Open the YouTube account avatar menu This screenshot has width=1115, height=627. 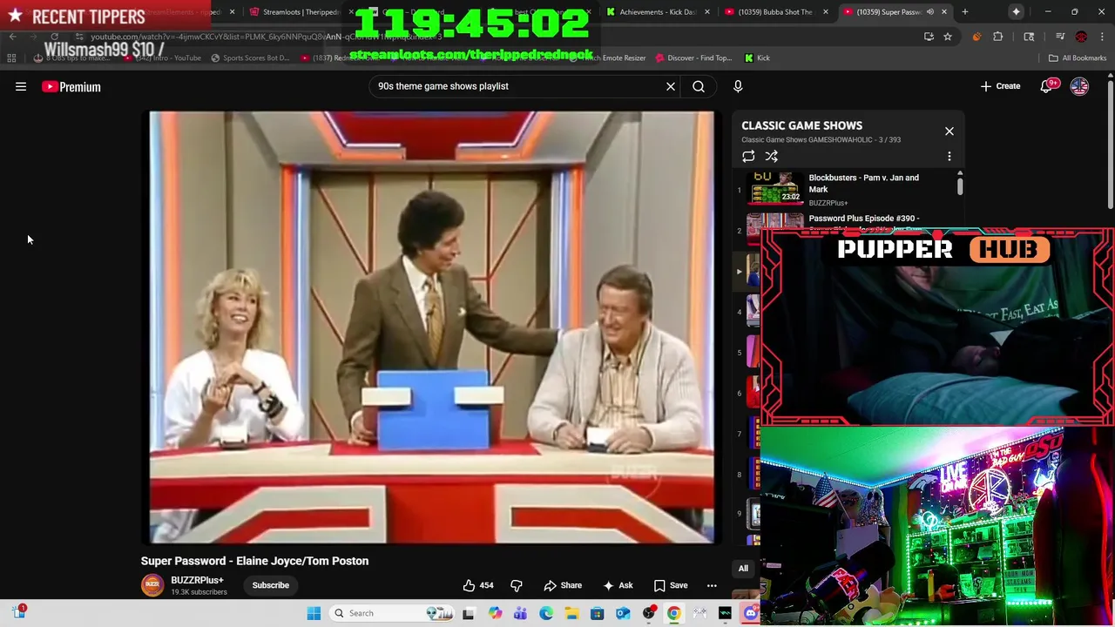pos(1079,86)
